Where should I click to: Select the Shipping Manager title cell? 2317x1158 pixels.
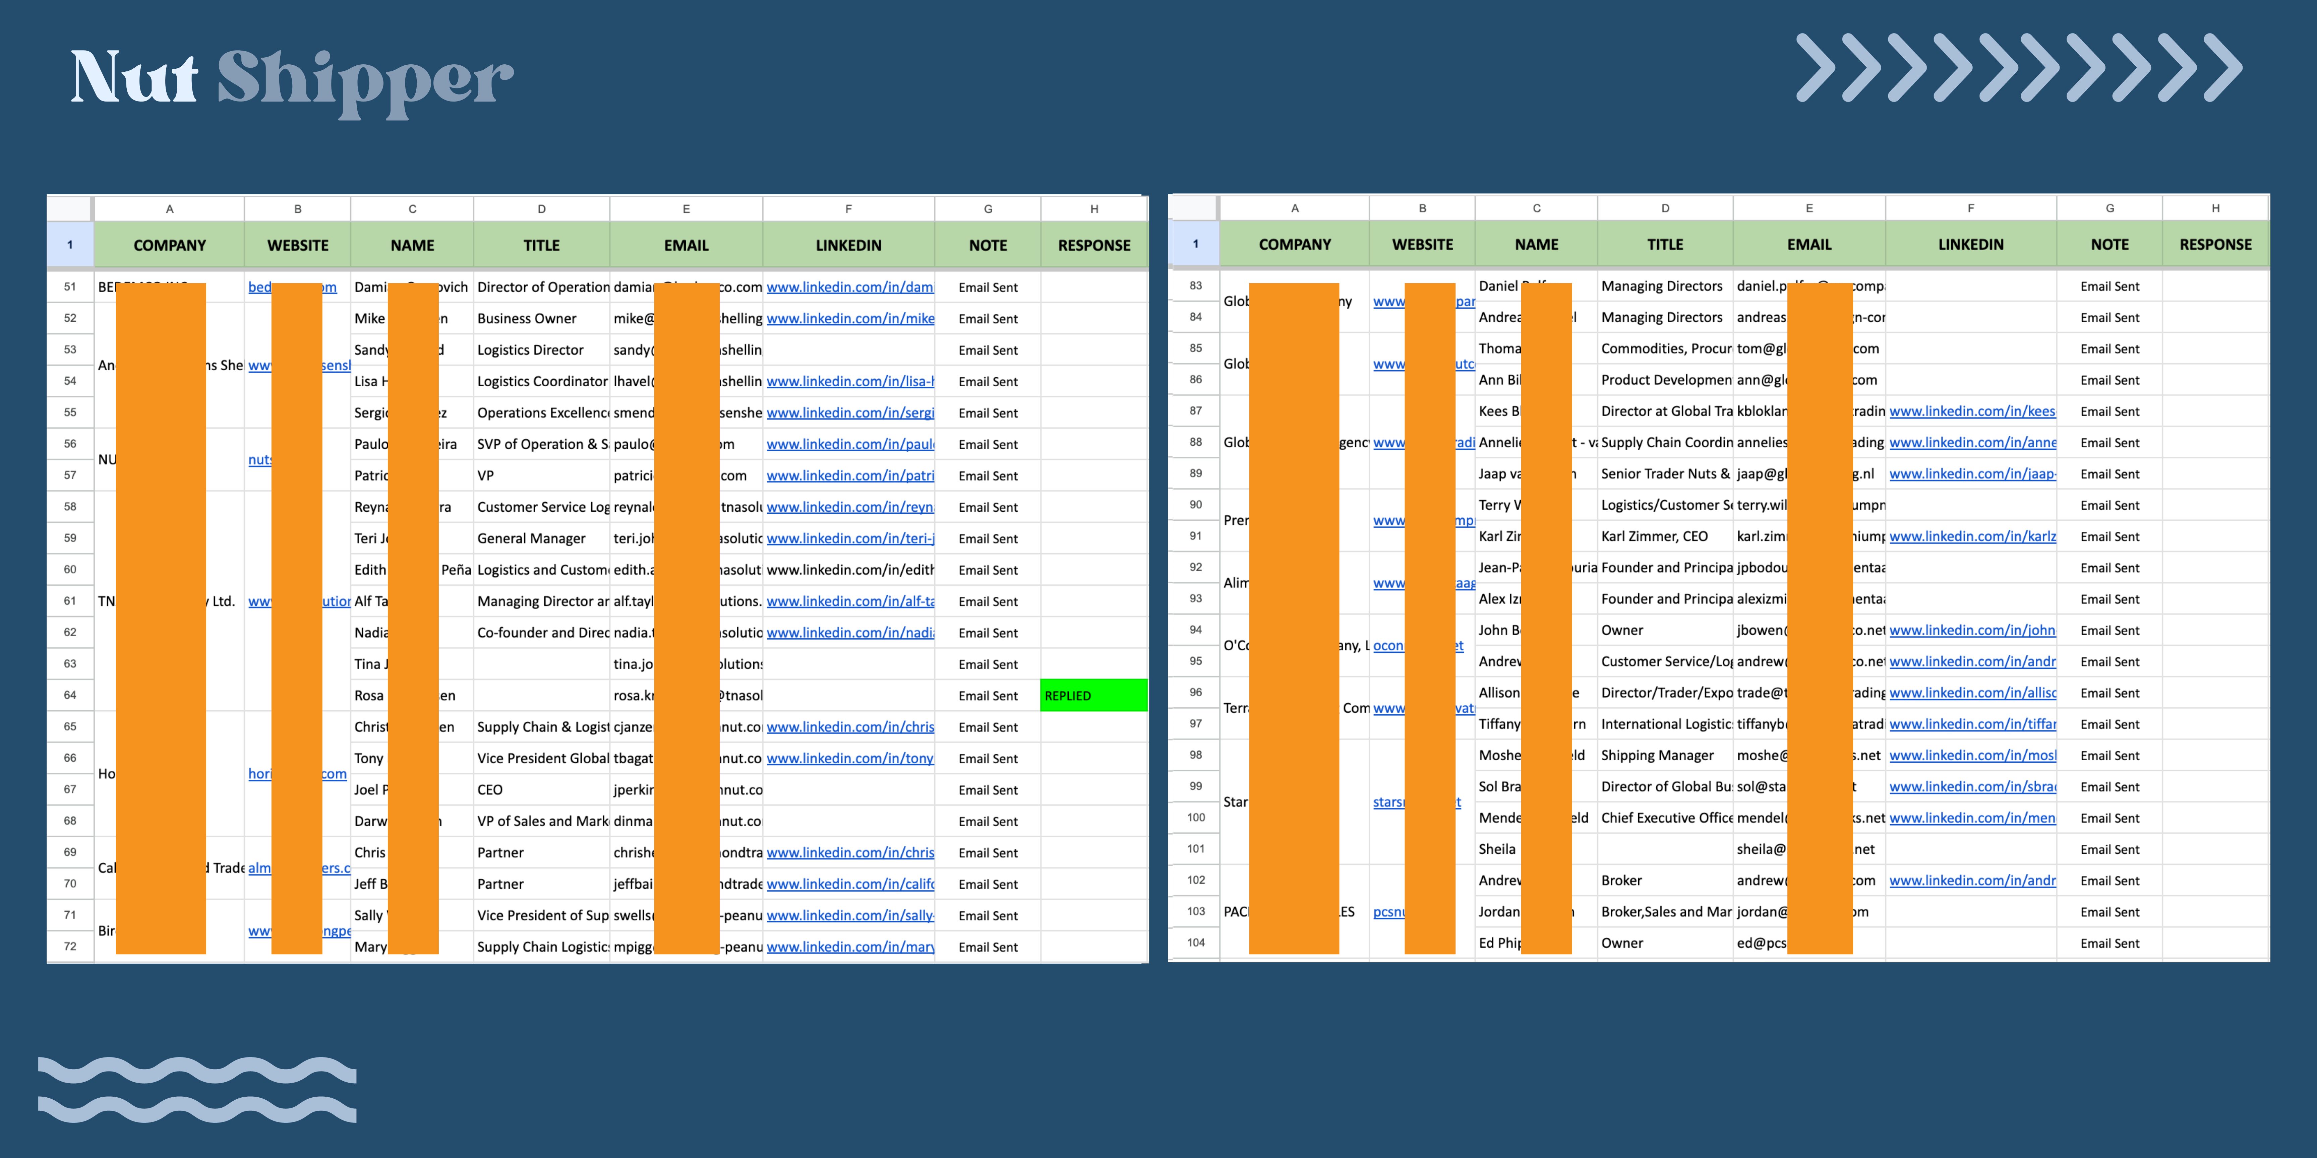coord(1657,755)
